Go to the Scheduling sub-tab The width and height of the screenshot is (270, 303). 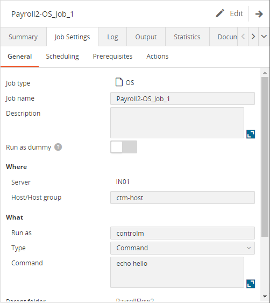62,57
